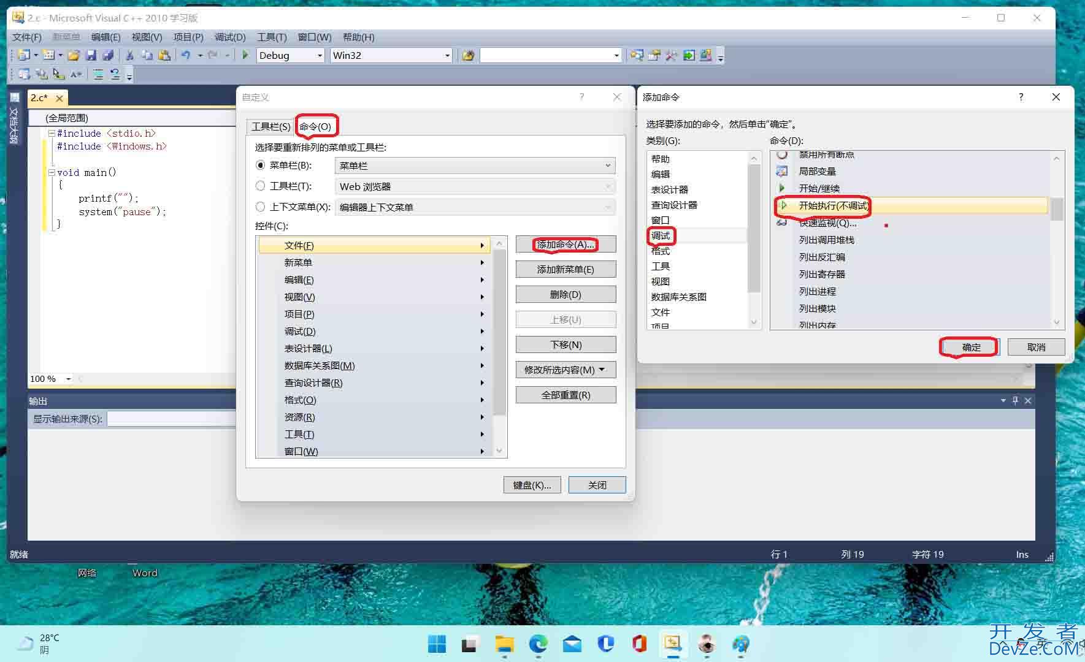Screen dimensions: 1085x662
Task: Click the 删除(D) button
Action: (566, 294)
